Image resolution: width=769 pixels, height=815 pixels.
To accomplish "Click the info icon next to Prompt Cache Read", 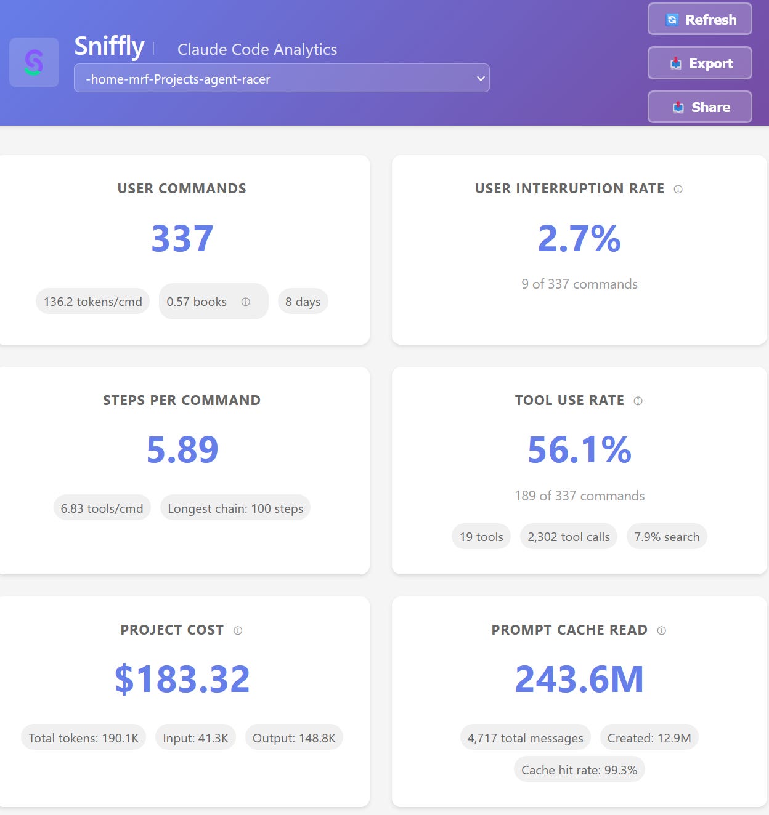I will [x=661, y=630].
